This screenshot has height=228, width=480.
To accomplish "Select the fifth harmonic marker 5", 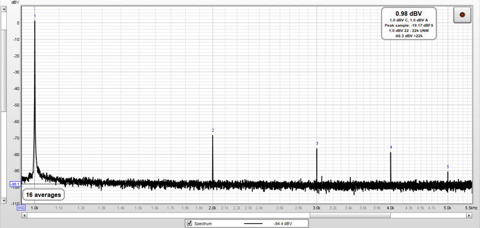I will coord(448,167).
